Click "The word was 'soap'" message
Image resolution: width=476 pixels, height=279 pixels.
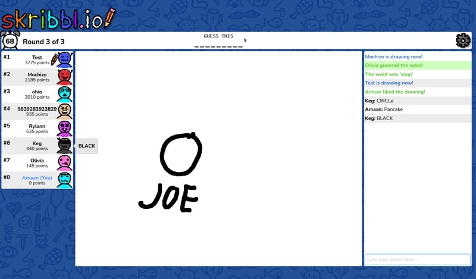click(389, 74)
